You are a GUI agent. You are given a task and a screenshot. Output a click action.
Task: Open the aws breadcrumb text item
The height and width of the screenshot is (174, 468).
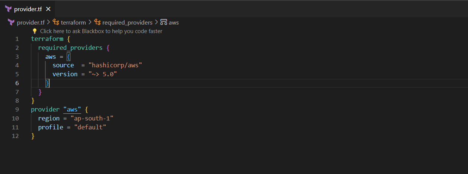pos(174,22)
